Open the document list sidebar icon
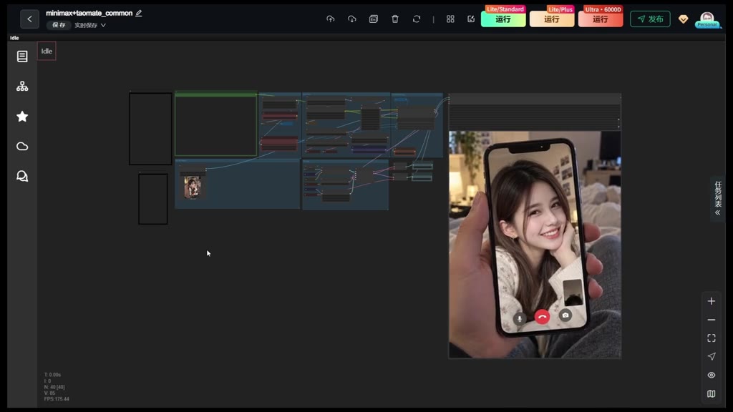 point(22,57)
